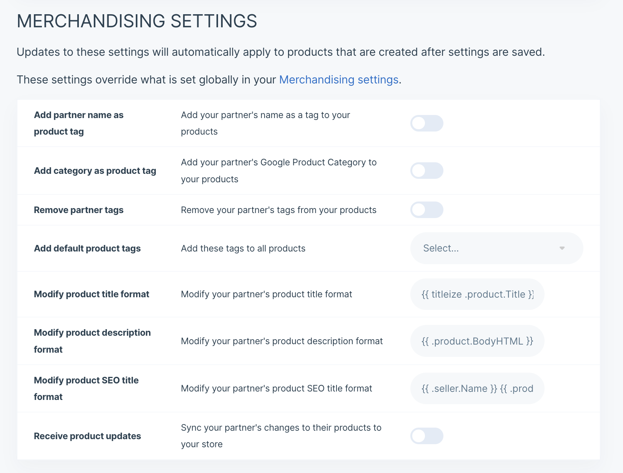This screenshot has width=623, height=473.
Task: Click the SEO title format input field
Action: (477, 389)
